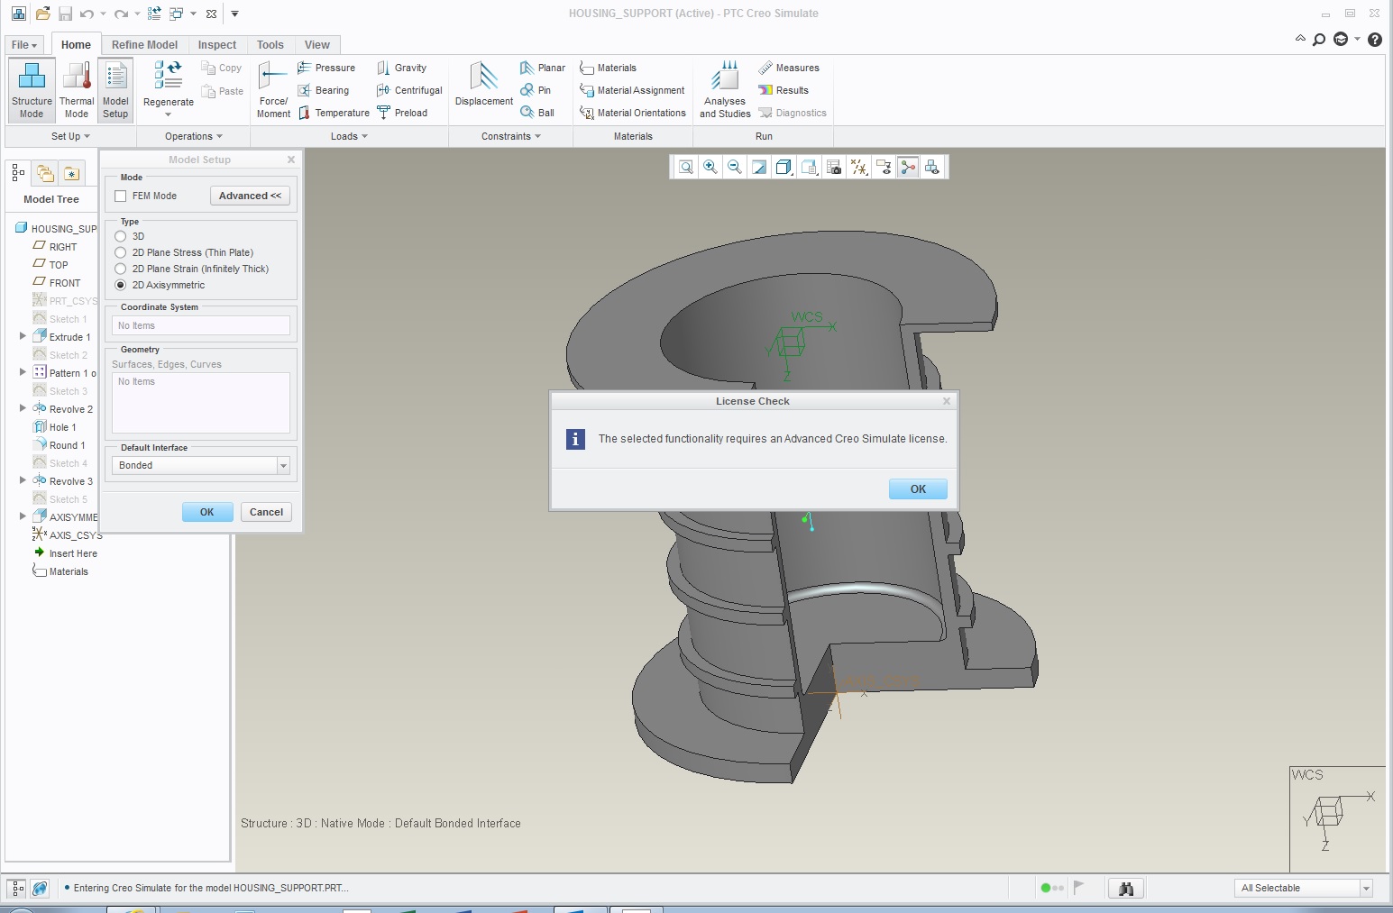1393x913 pixels.
Task: Choose 2D Plane Stress (Thin Plate)
Action: tap(121, 252)
